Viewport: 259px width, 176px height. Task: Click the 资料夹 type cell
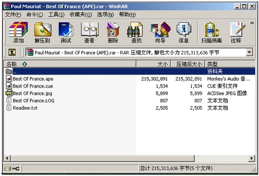[215, 72]
